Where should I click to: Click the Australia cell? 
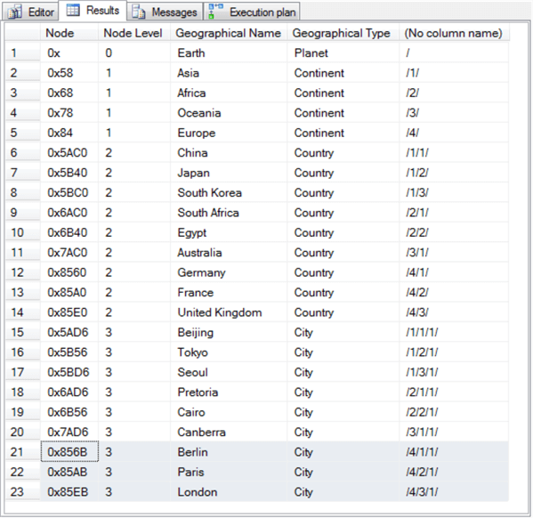pos(229,253)
